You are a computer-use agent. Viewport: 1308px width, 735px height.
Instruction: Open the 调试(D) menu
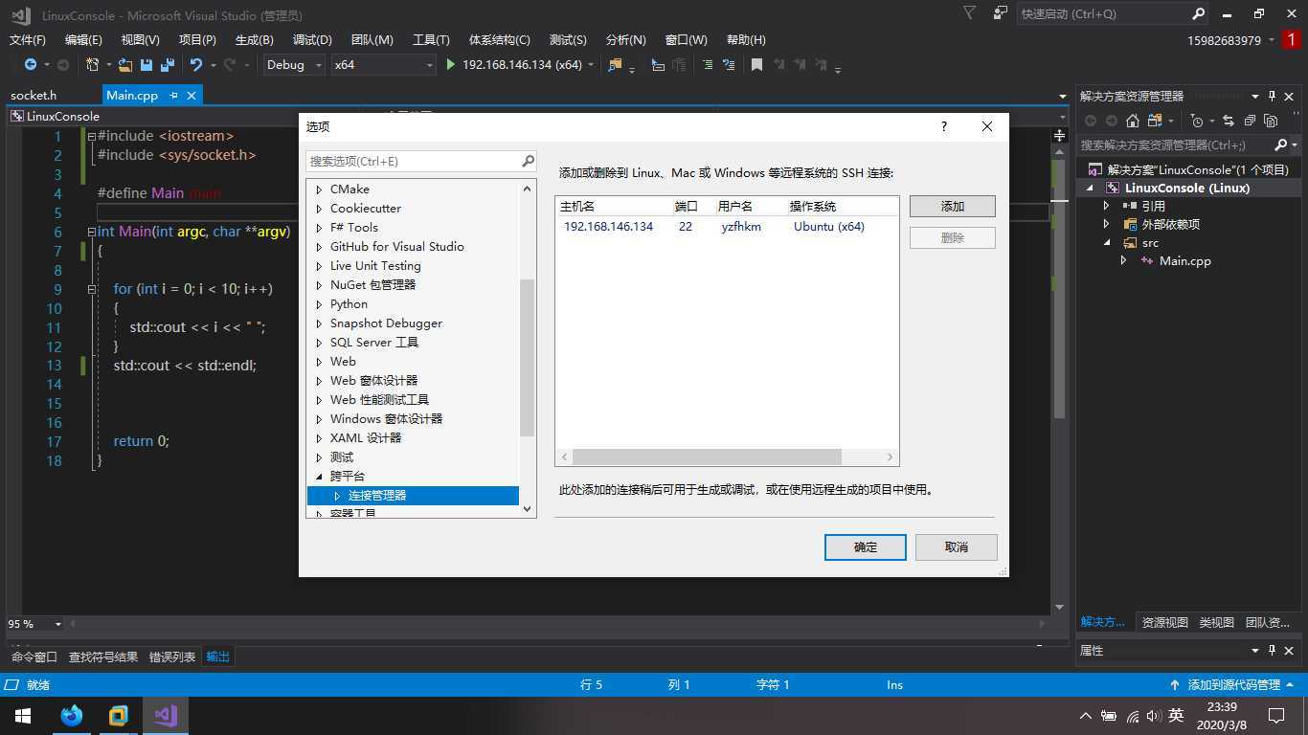click(x=312, y=40)
